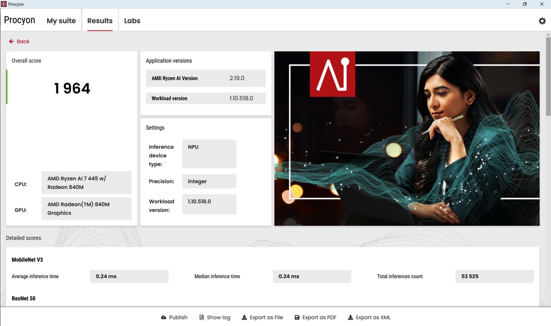Screen dimensions: 551x326
Task: Click the Procyon app icon in title bar
Action: (4, 4)
